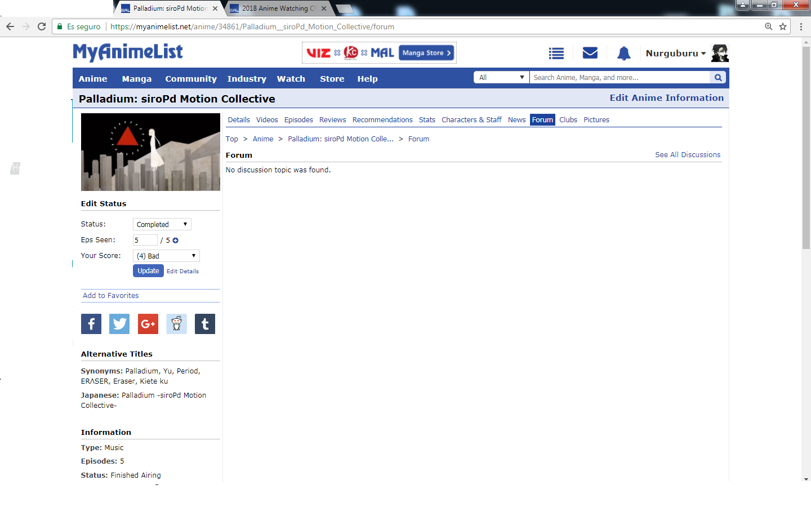Open the Manga navigation menu
Screen dimensions: 811x507
(137, 79)
